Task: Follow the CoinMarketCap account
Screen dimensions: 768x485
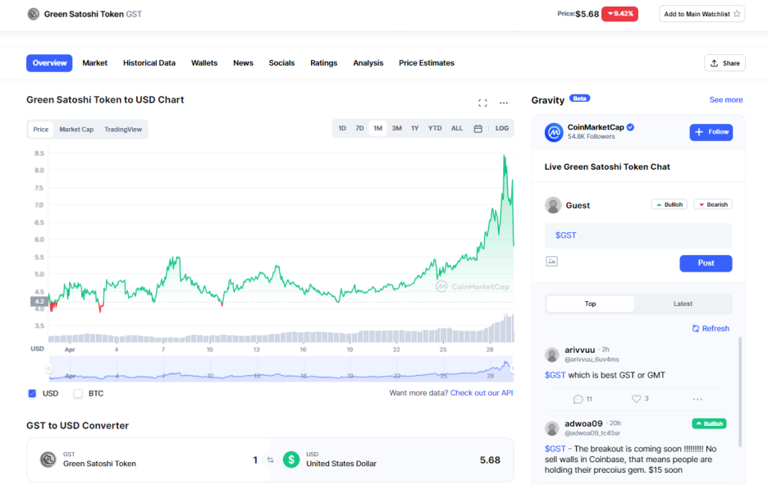Action: pos(711,132)
